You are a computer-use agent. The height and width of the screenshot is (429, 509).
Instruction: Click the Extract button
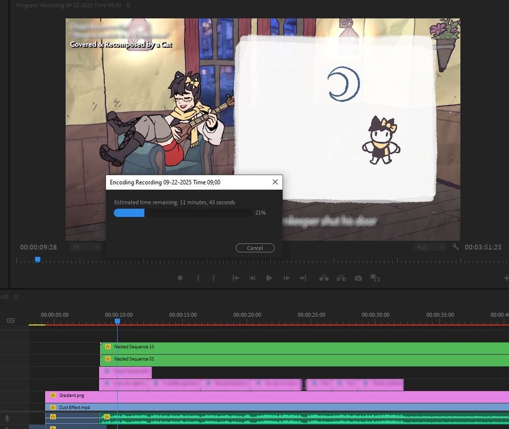341,278
